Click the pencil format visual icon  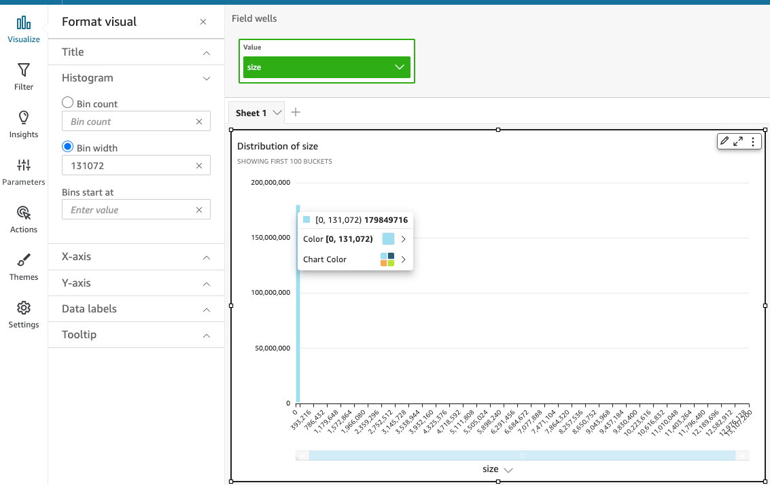click(x=724, y=141)
